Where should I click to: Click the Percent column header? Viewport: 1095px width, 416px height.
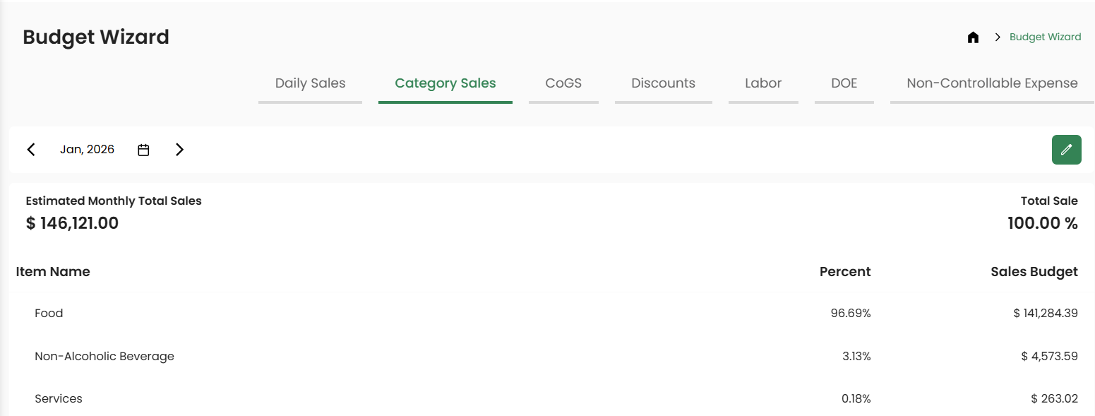click(x=844, y=272)
